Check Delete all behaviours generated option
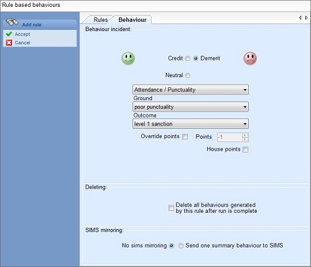The height and width of the screenshot is (267, 311). (171, 208)
